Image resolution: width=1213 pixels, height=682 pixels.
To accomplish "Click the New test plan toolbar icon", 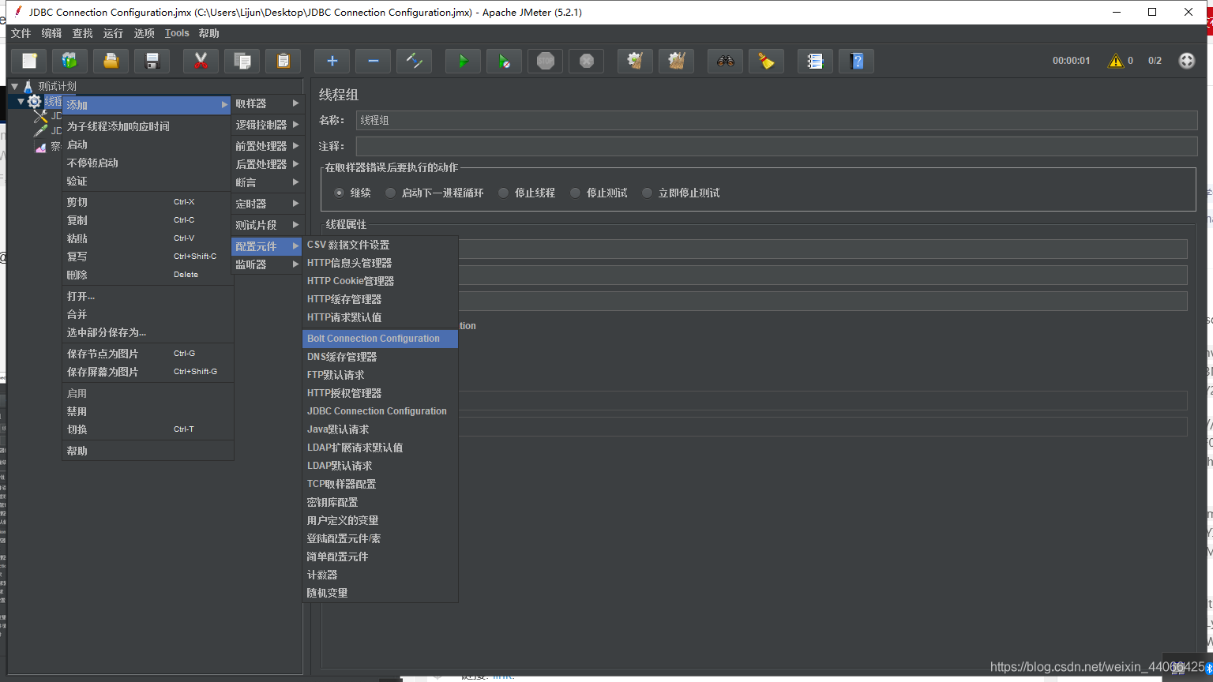I will (29, 61).
